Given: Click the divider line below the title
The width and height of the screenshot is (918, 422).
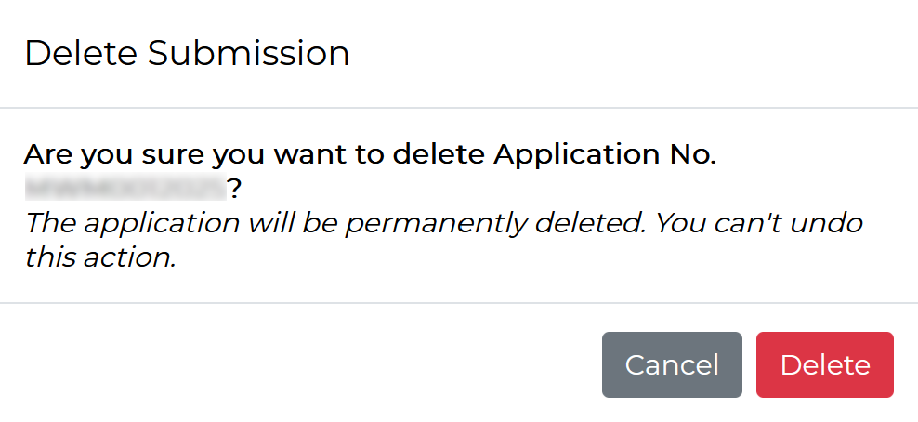Looking at the screenshot, I should (459, 108).
